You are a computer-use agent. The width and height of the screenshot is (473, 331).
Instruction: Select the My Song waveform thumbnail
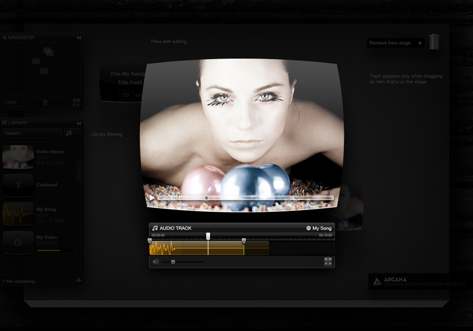pos(18,214)
